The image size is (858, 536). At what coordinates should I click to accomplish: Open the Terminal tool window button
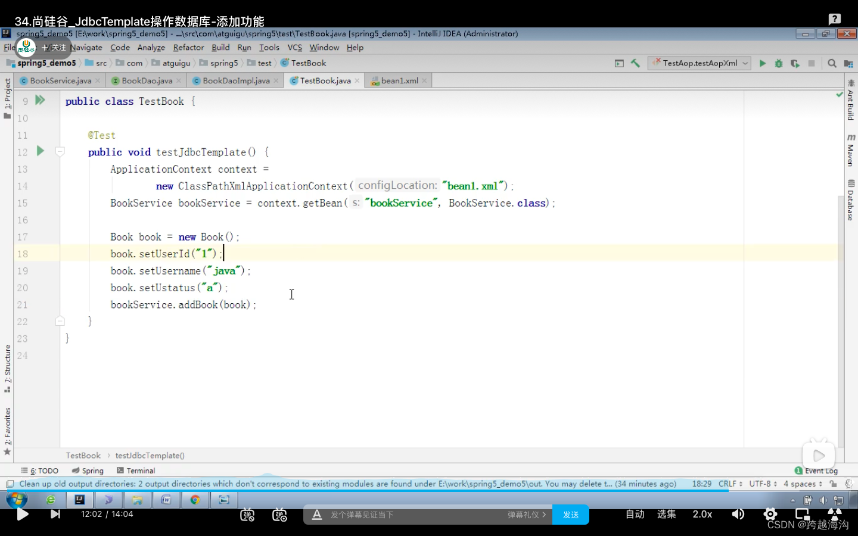(x=136, y=470)
